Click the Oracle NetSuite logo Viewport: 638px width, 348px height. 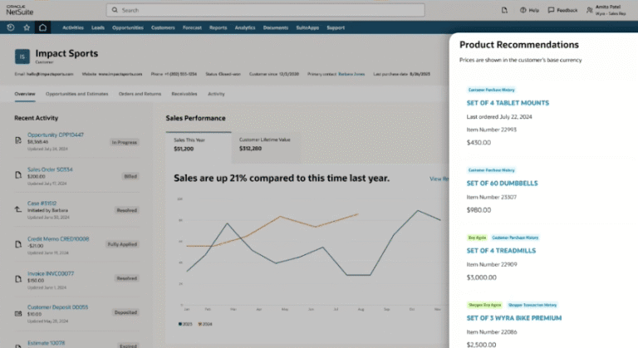click(20, 10)
